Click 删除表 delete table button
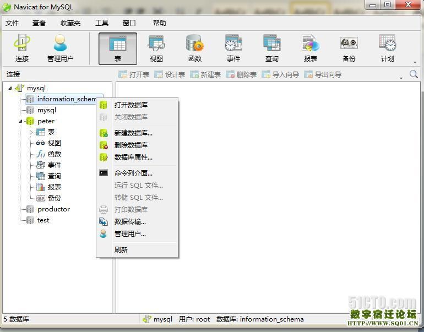 pyautogui.click(x=241, y=74)
